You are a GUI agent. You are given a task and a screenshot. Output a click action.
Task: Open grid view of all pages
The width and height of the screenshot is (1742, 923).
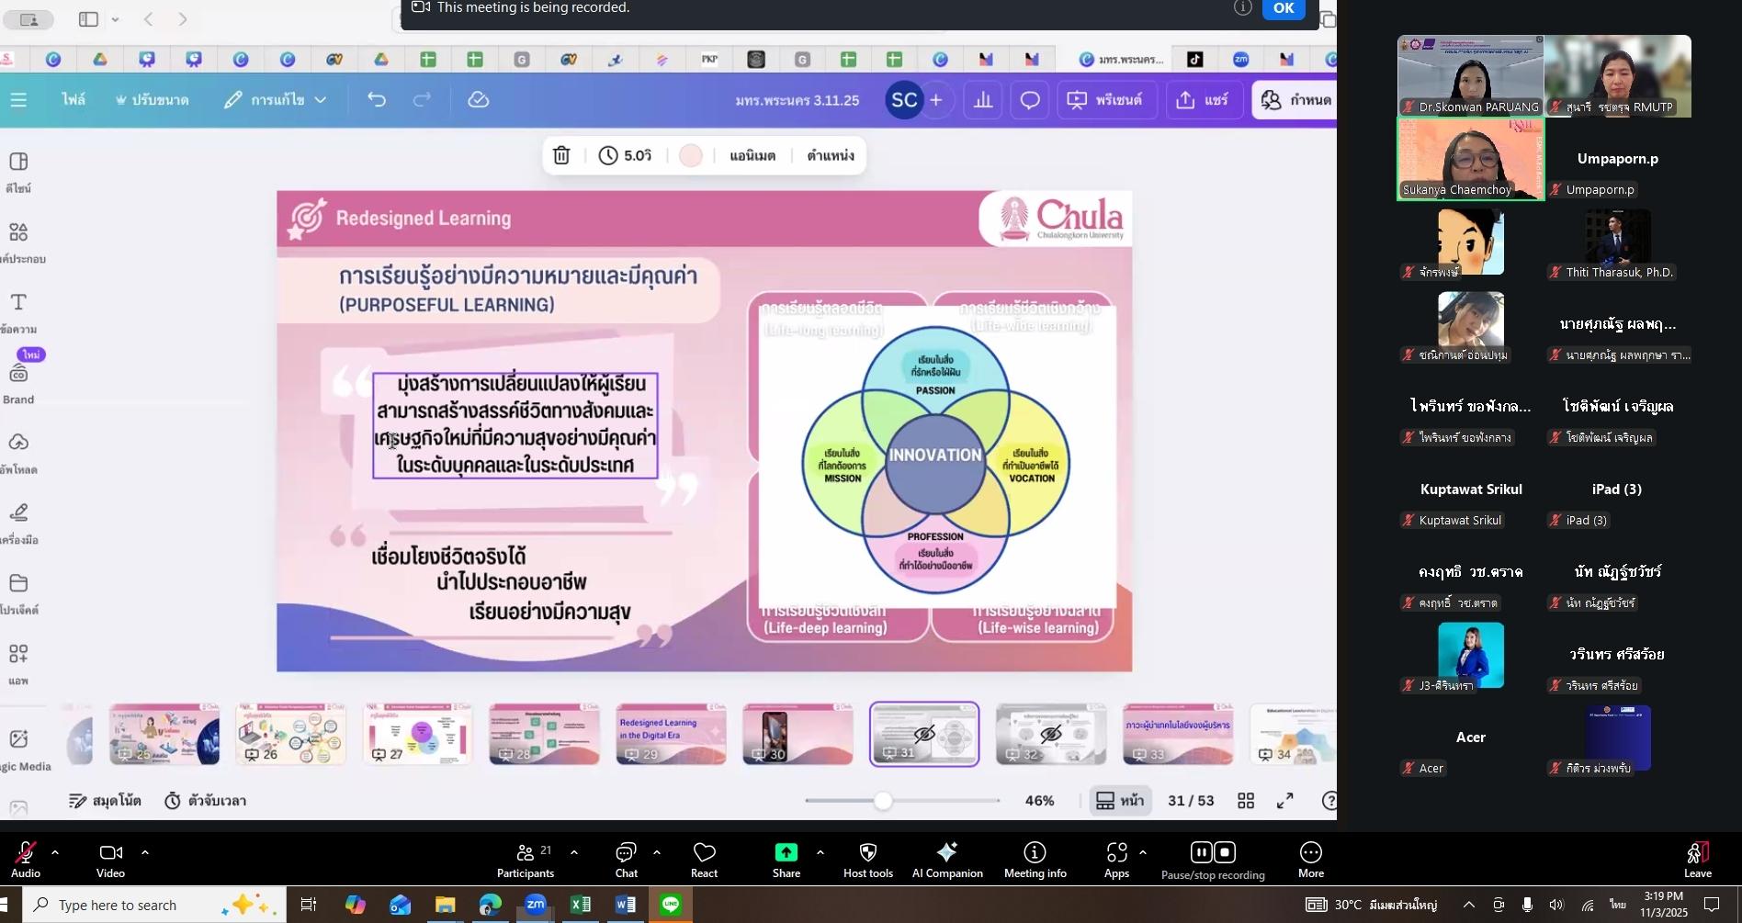(x=1246, y=801)
